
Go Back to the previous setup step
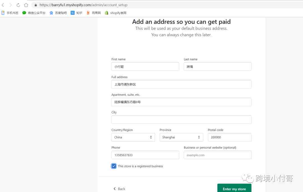pos(119,189)
